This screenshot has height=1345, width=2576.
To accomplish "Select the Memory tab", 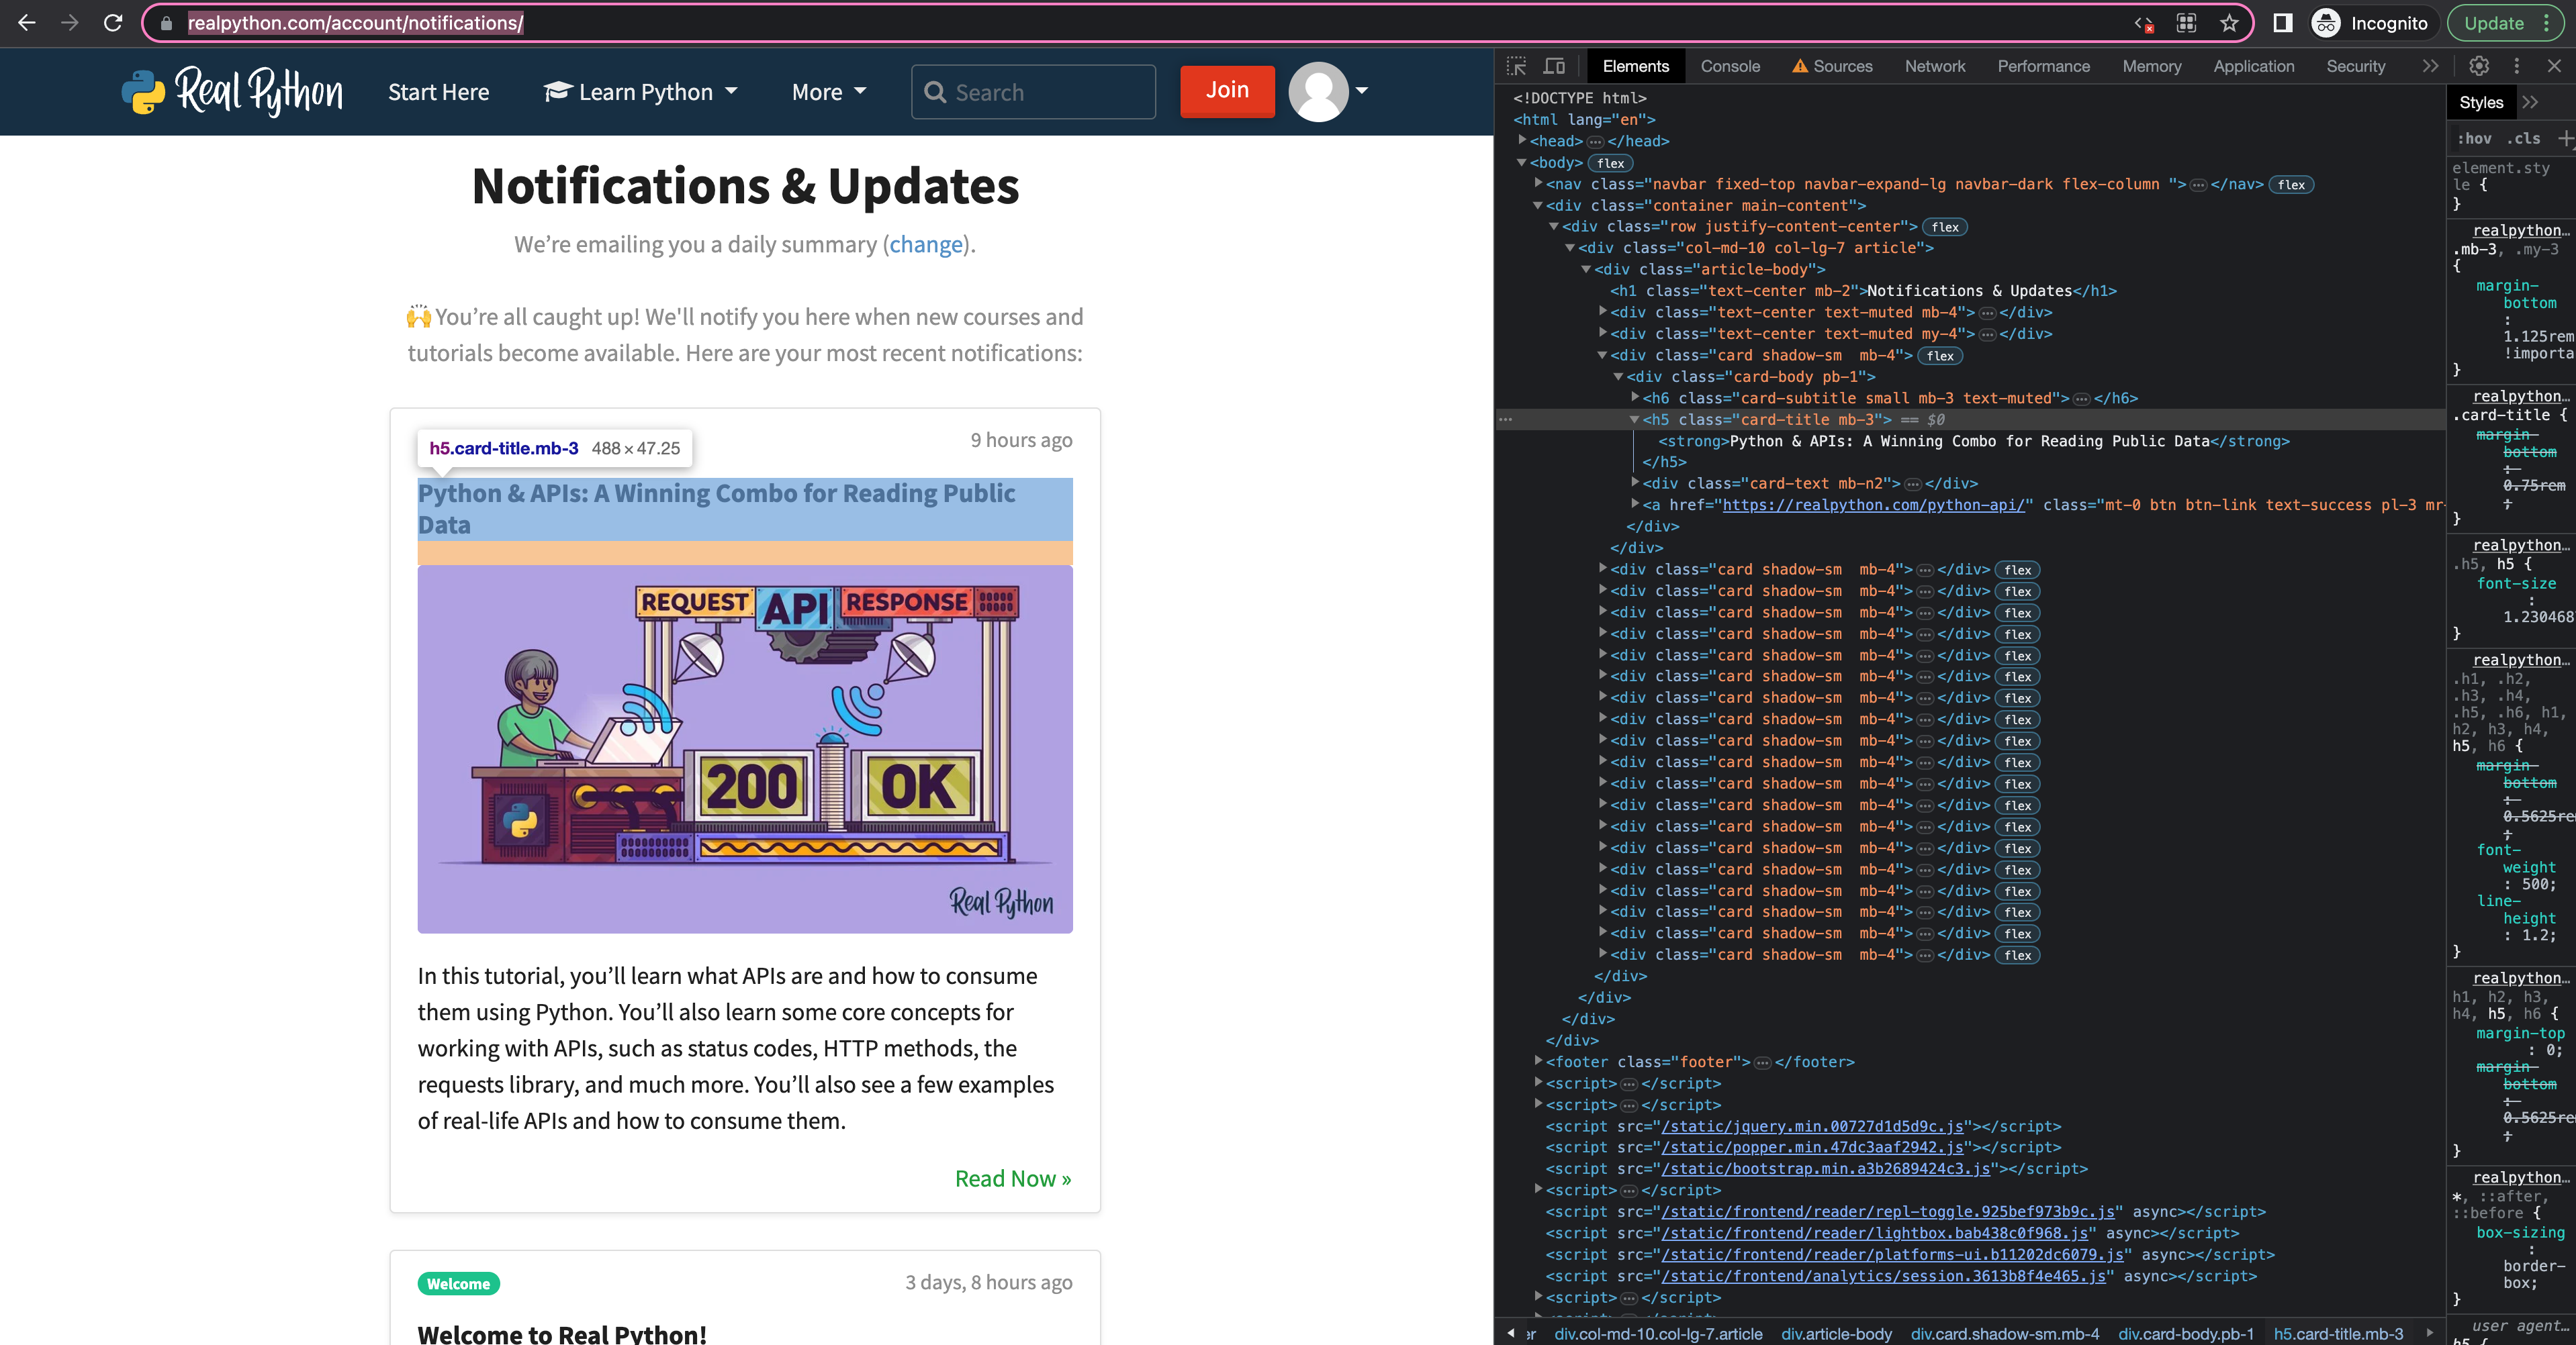I will [2151, 66].
